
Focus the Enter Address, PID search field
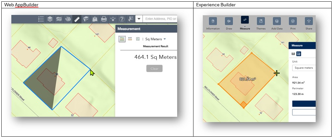(160, 19)
